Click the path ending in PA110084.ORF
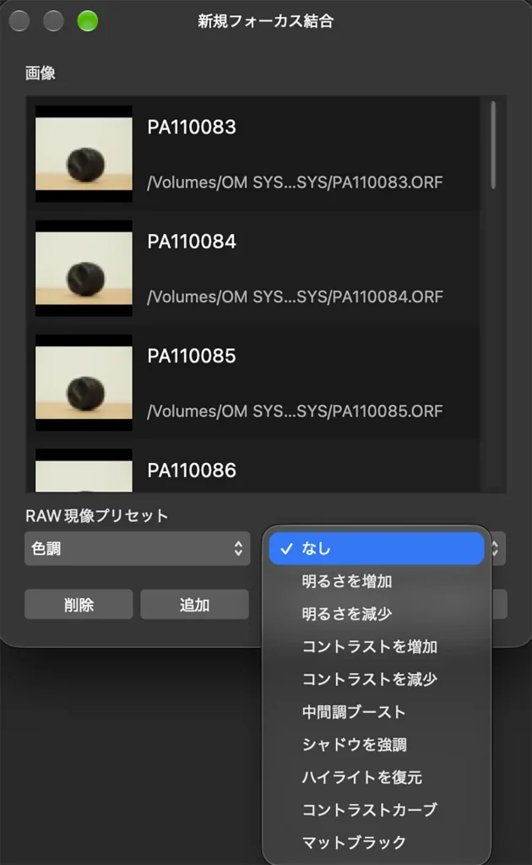This screenshot has width=532, height=865. pos(295,296)
